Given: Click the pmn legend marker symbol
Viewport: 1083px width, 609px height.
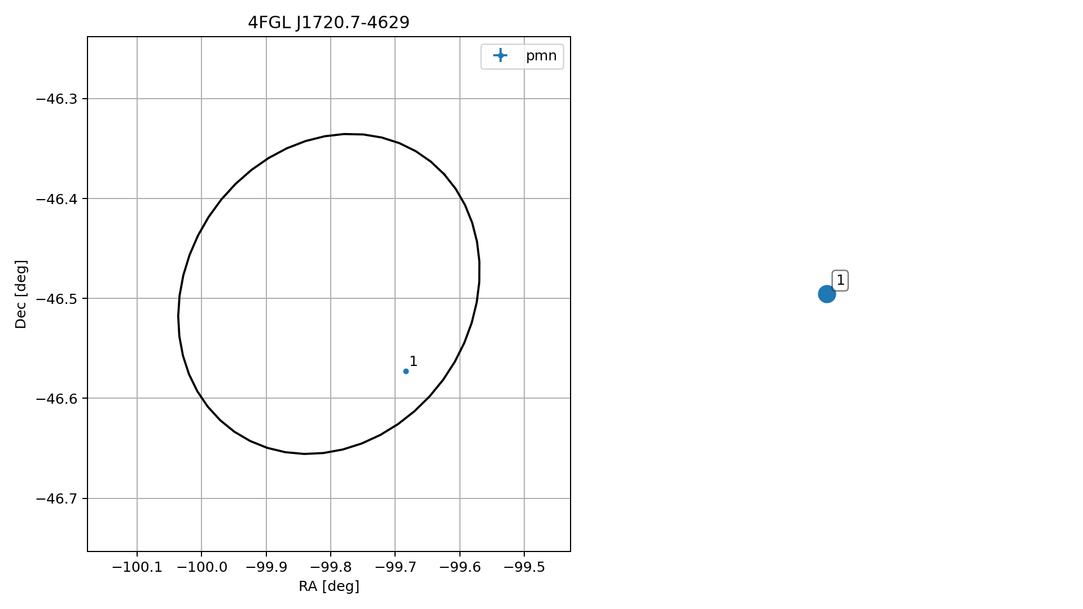Looking at the screenshot, I should pyautogui.click(x=500, y=55).
